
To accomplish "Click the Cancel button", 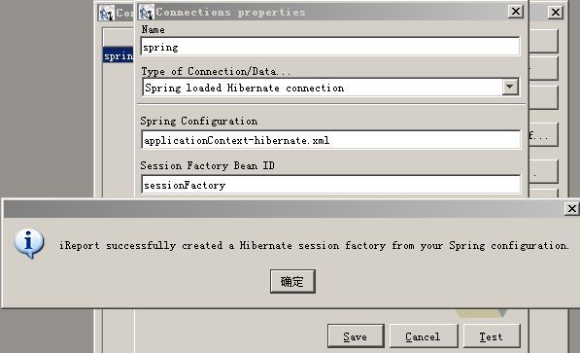I will pos(424,335).
